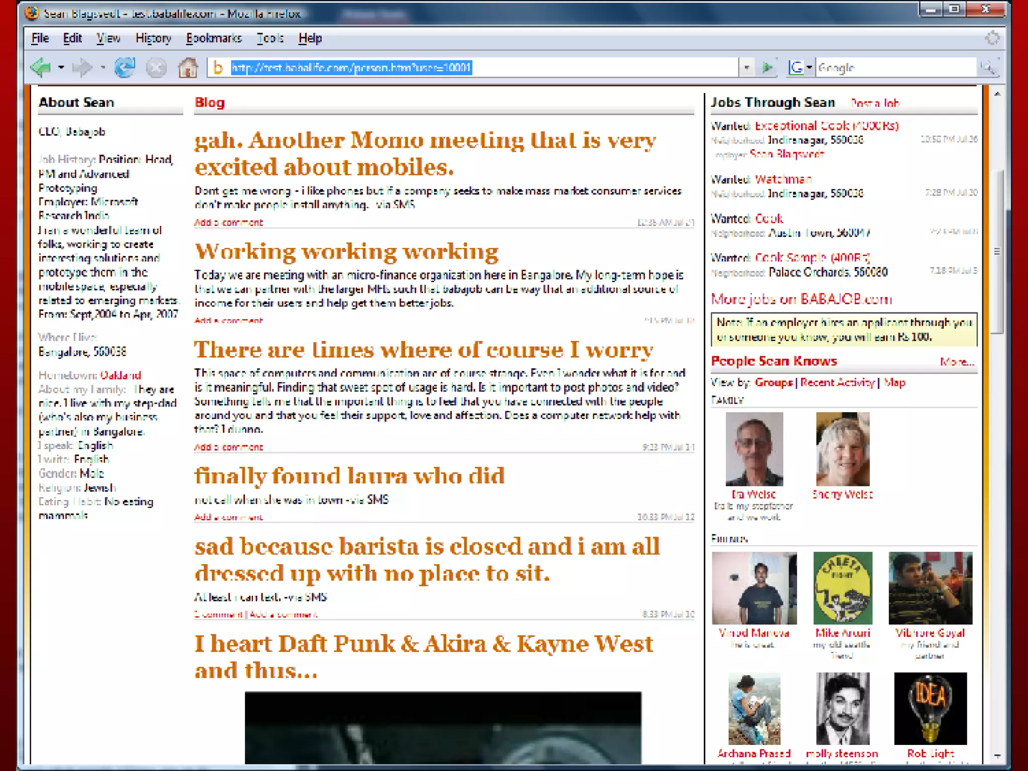This screenshot has width=1028, height=771.
Task: Open the Bookmarks menu
Action: pyautogui.click(x=214, y=38)
